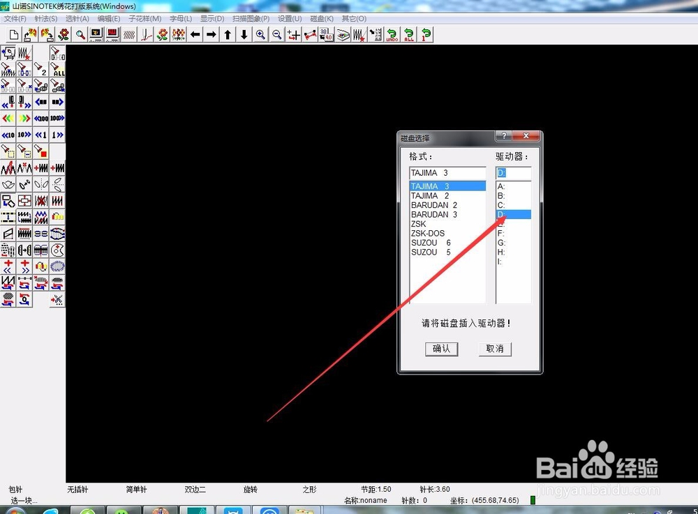Open the 字母(L) menu
The image size is (698, 514).
point(181,19)
